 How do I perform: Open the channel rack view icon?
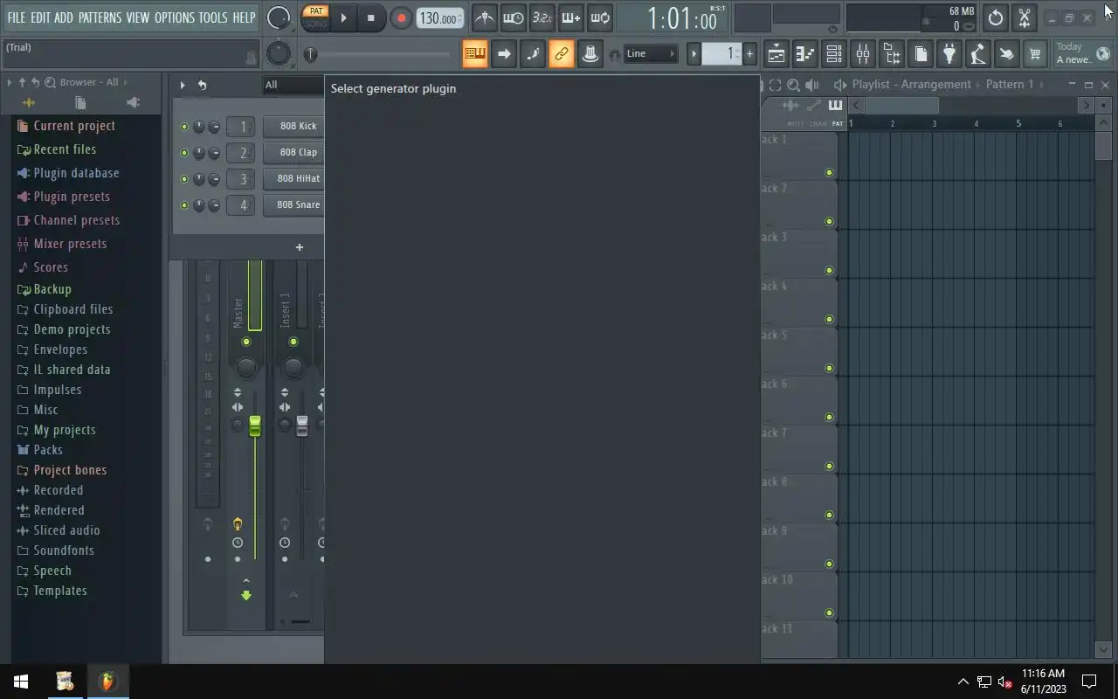(x=834, y=54)
